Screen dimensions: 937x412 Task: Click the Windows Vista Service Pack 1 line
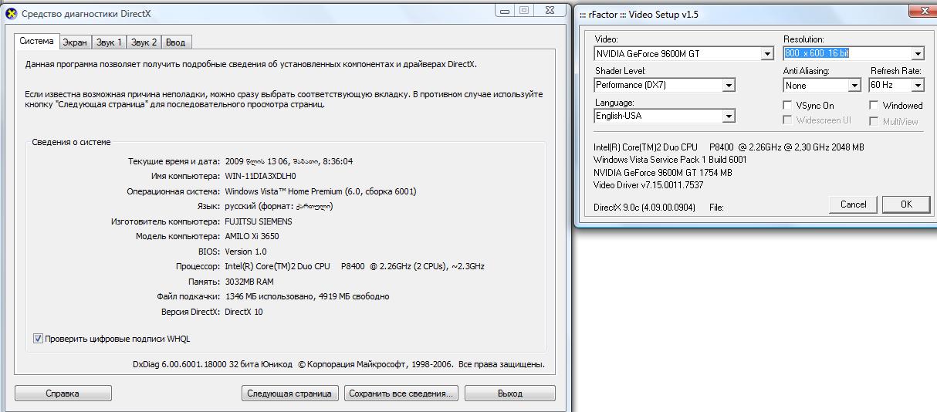(670, 160)
